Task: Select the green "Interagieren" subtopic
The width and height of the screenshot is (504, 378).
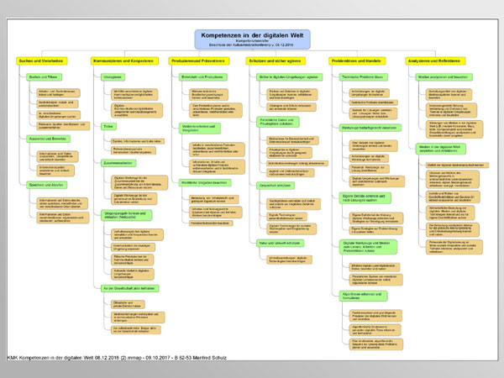Action: [113, 77]
